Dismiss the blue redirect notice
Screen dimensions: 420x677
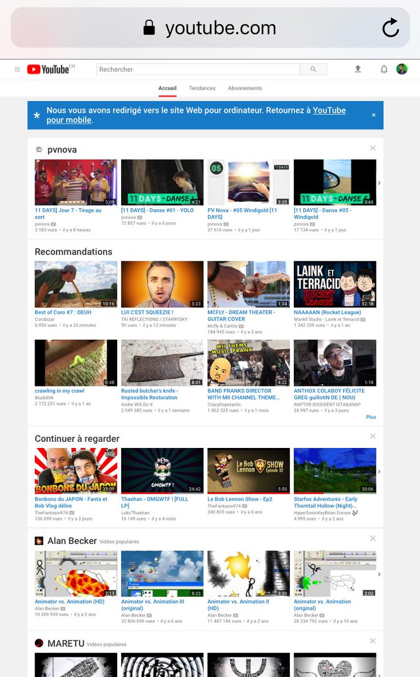pos(373,115)
